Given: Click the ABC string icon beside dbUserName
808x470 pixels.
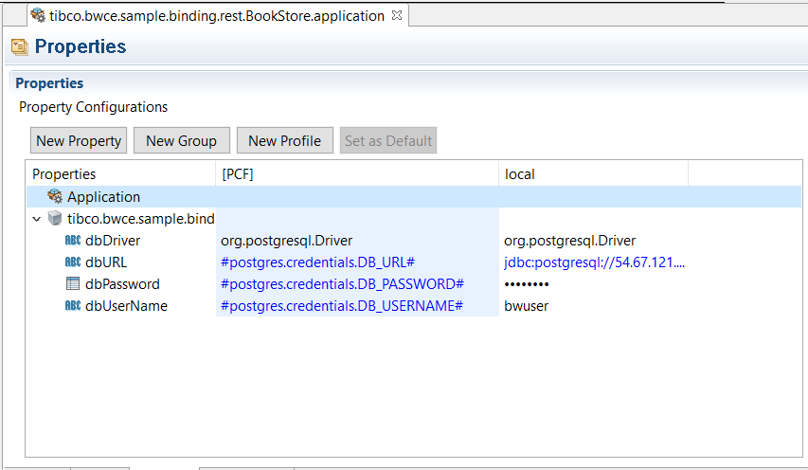Looking at the screenshot, I should pos(73,306).
